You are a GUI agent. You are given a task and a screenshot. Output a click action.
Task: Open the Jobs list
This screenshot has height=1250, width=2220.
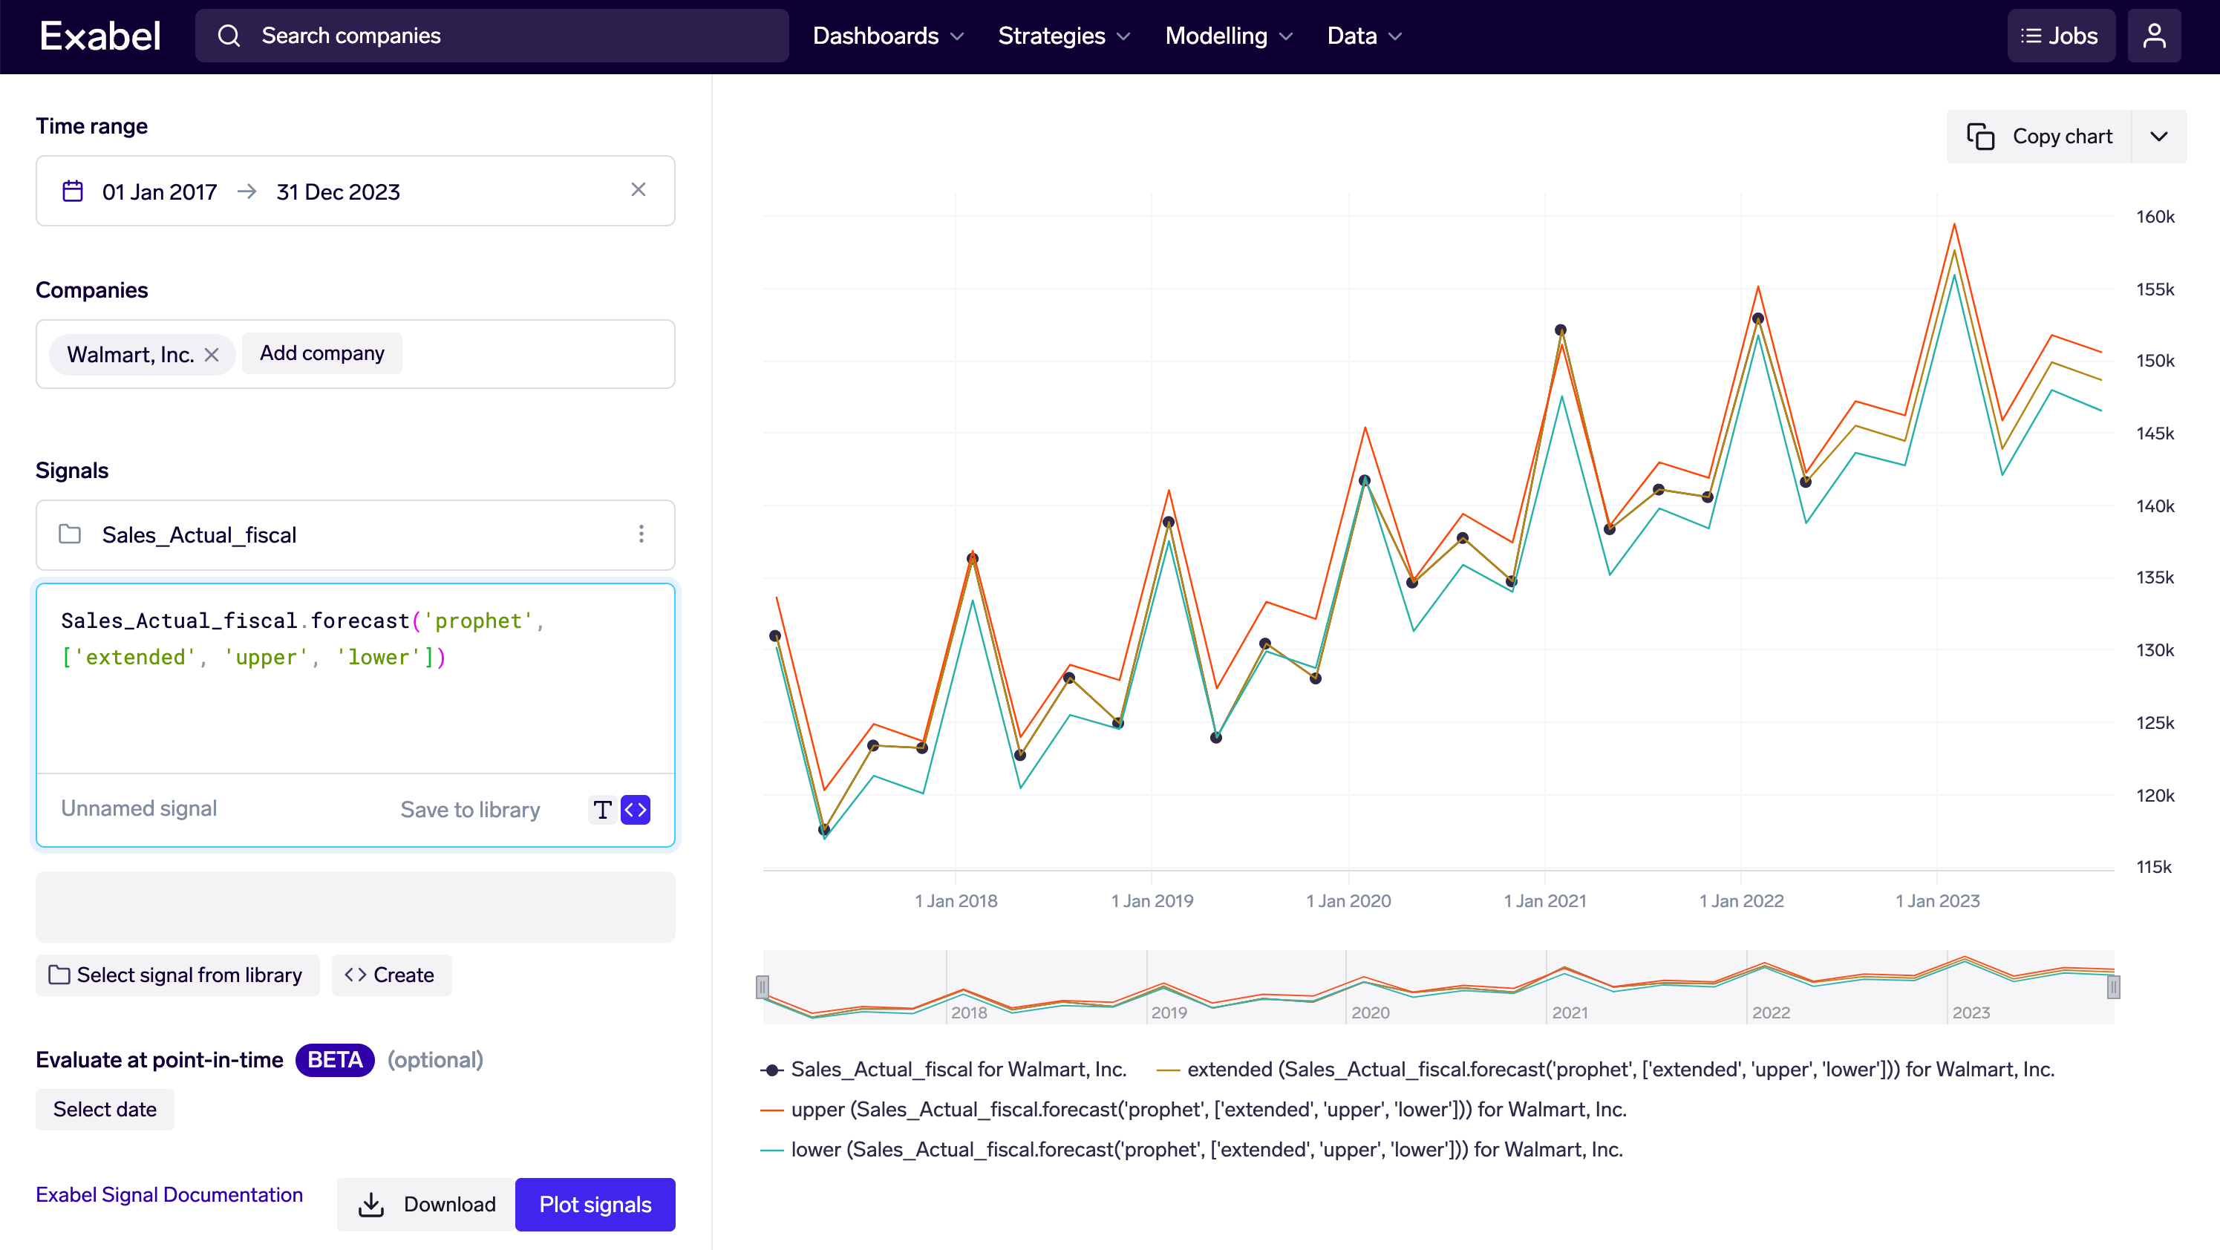click(x=2060, y=36)
